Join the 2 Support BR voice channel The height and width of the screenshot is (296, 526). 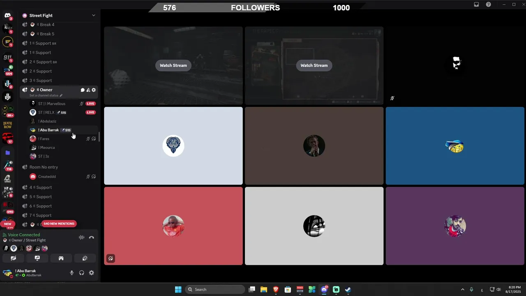59,62
